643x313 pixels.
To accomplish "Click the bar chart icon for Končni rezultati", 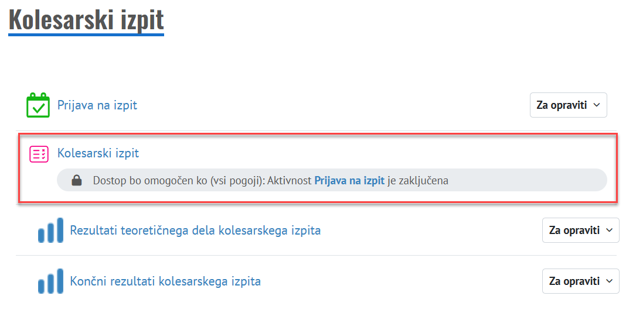I will 50,281.
